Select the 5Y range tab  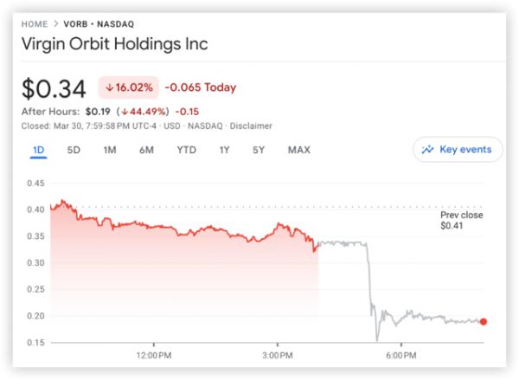tap(259, 150)
